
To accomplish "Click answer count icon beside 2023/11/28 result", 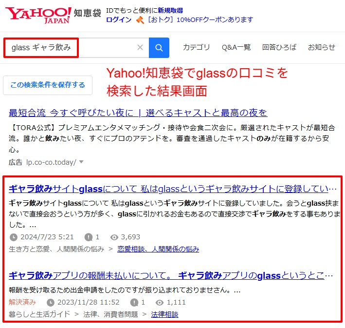I will [134, 303].
